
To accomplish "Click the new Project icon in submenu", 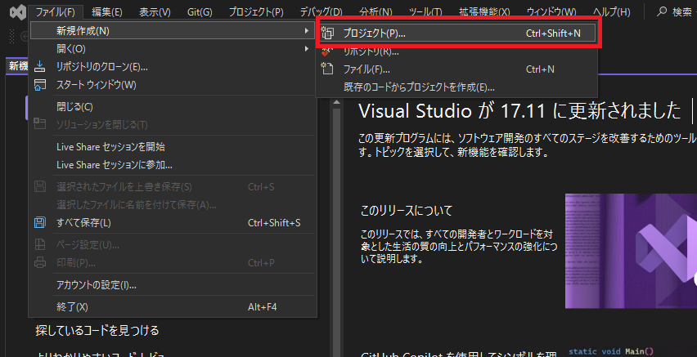I will (328, 33).
